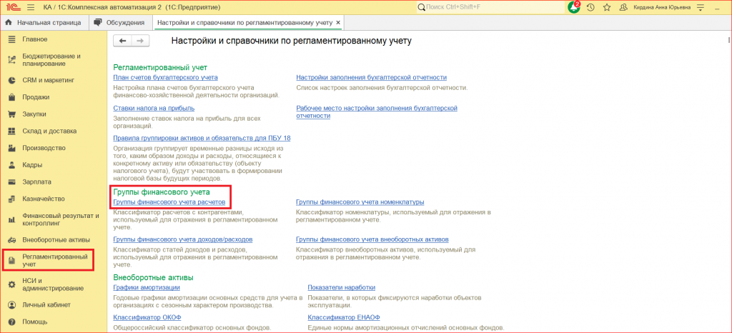Open Группы финансового учета номенклатуры link
Viewport: 732px width, 333px height.
[360, 202]
